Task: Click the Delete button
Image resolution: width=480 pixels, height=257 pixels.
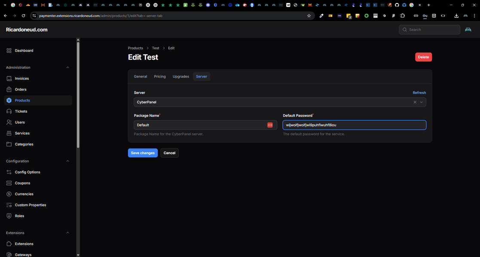Action: (423, 57)
